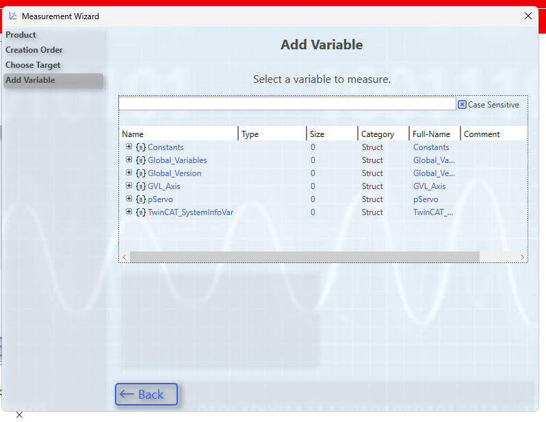Sort by the Category column header

(x=383, y=134)
